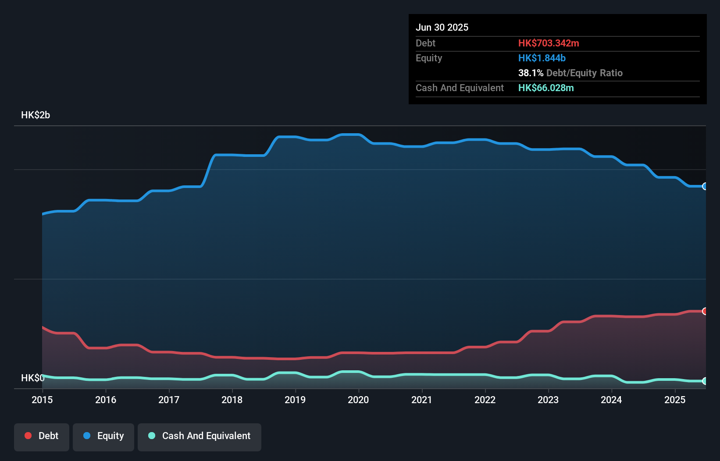Toggle the Cash And Equivalent series visibility
This screenshot has height=461, width=720.
(x=200, y=436)
